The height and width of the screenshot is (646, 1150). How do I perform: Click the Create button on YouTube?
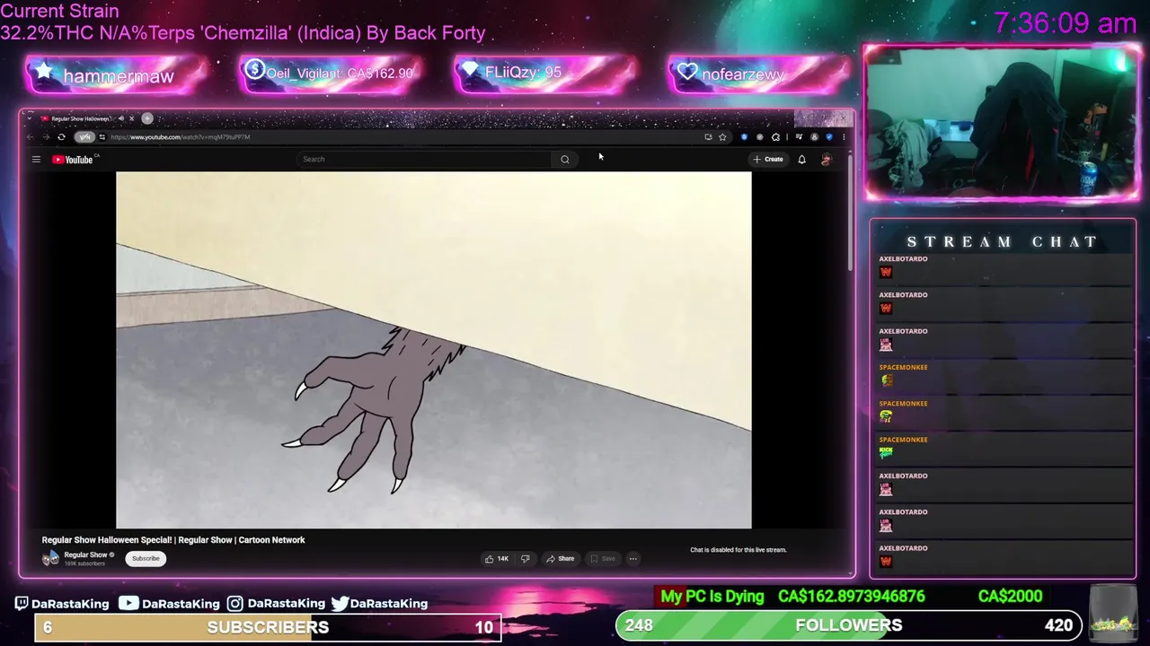pyautogui.click(x=768, y=160)
